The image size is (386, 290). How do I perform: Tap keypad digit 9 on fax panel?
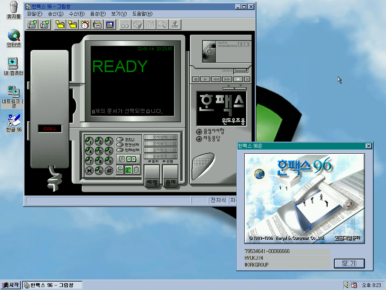(x=109, y=160)
